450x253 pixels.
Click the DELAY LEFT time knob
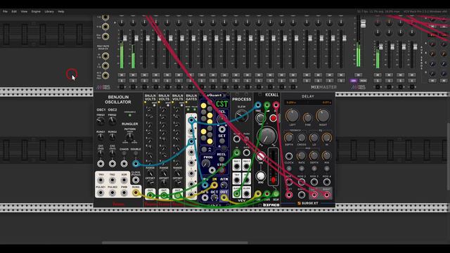(292, 116)
